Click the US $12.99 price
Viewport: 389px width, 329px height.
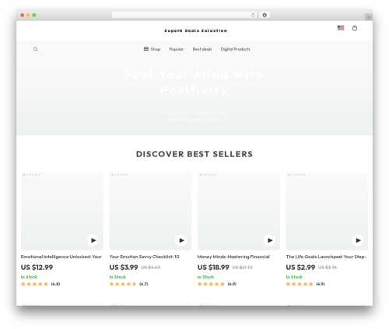coord(37,268)
